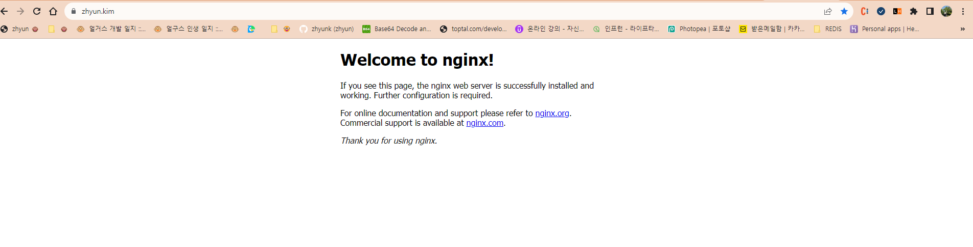
Task: Open the user profile avatar
Action: [946, 11]
